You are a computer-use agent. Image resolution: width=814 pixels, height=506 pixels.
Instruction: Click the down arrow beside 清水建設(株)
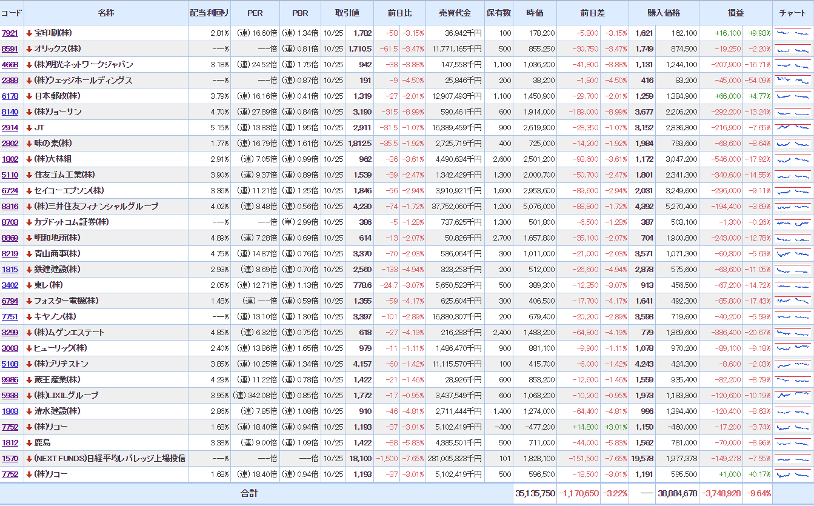tap(28, 411)
